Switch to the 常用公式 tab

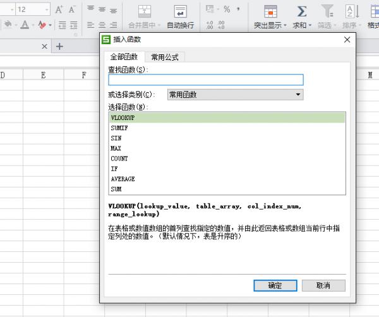tap(165, 57)
